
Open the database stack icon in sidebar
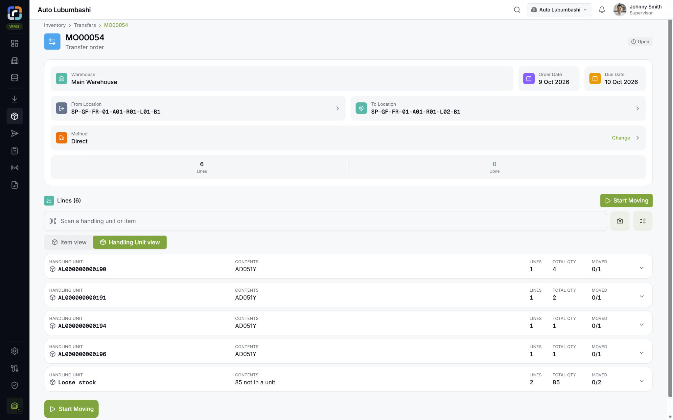[x=14, y=78]
